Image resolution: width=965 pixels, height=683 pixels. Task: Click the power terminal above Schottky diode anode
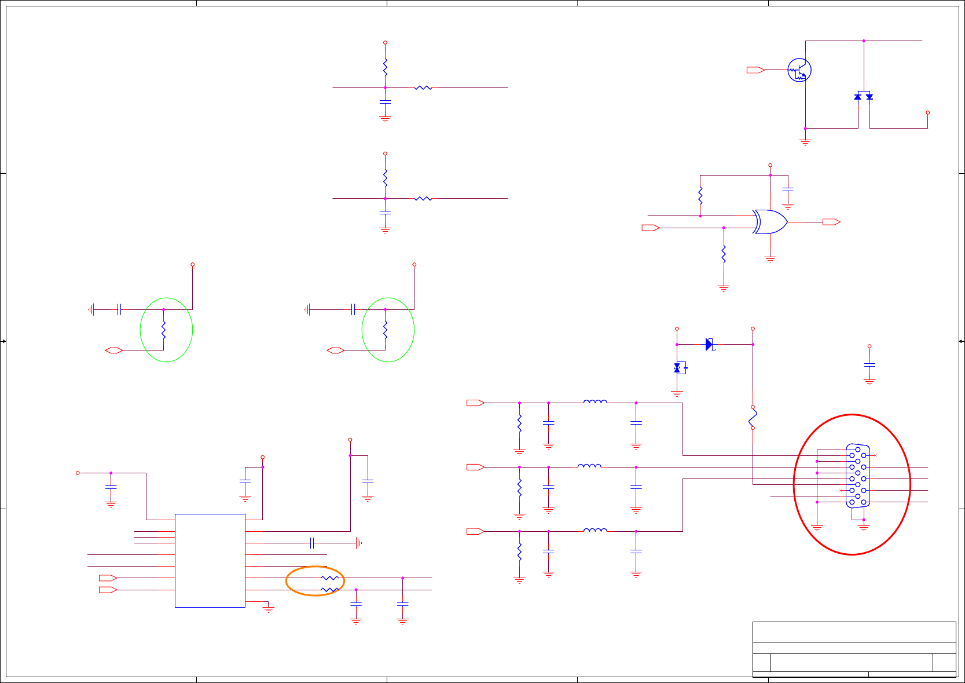coord(677,329)
